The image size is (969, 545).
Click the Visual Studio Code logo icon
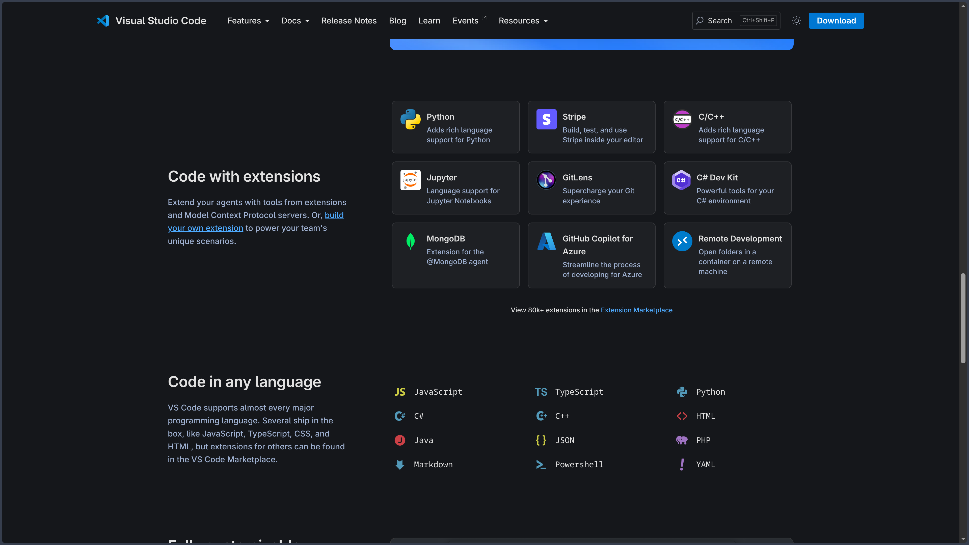point(103,21)
